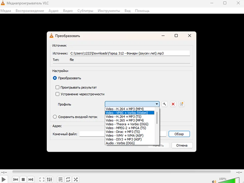Screen dimensions: 244x183
Task: Open the Субтитры menu
Action: 85,11
